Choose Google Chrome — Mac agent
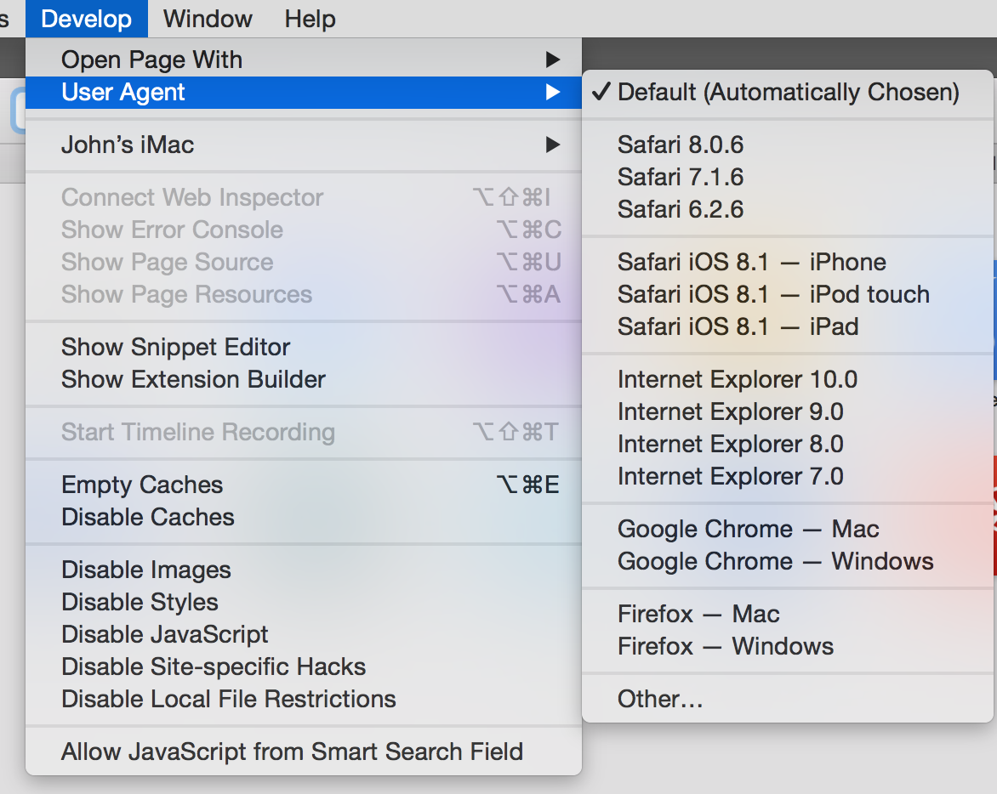 [x=788, y=529]
